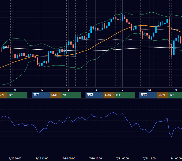Select the tall blue candle after 7/29 12:00

click(49, 58)
